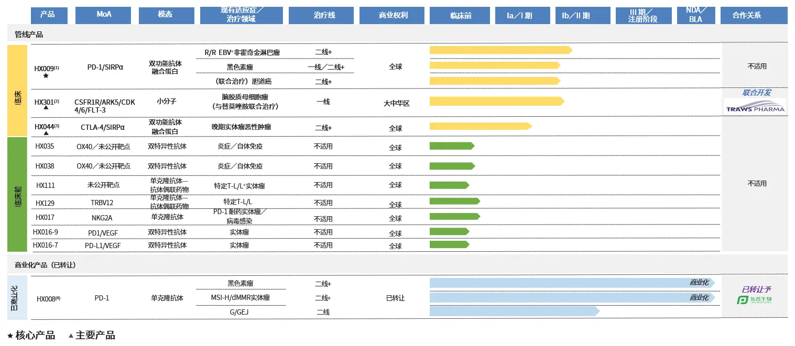
Task: Click the green 临床前 bar for HX035
Action: pyautogui.click(x=451, y=146)
